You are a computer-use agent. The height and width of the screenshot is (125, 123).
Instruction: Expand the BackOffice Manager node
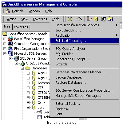point(5,39)
